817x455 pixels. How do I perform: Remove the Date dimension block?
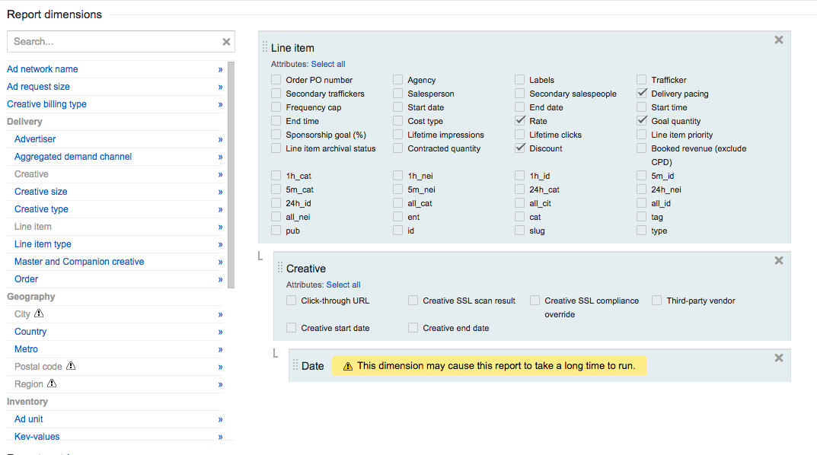point(778,358)
